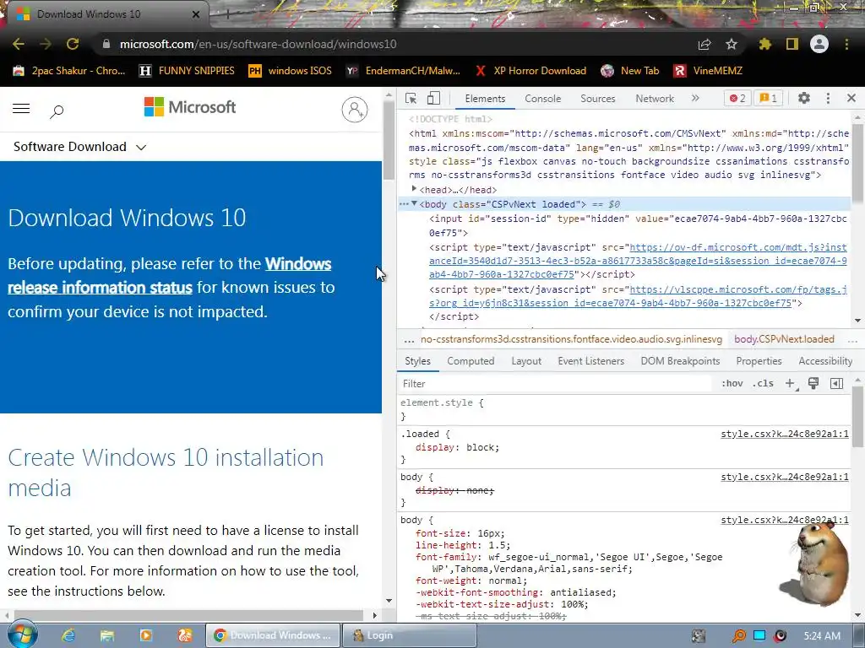Add new style rule plus icon

pyautogui.click(x=790, y=384)
